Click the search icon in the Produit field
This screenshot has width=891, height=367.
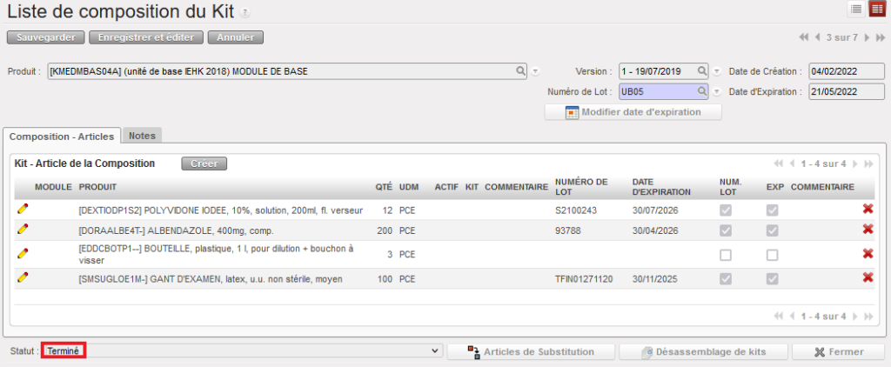point(521,70)
